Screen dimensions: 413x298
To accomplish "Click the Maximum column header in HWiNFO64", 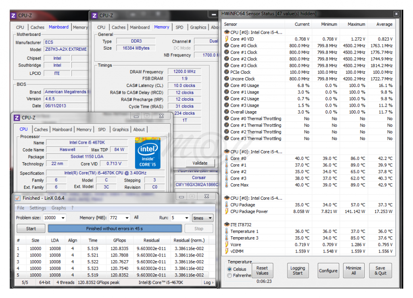I will (356, 24).
